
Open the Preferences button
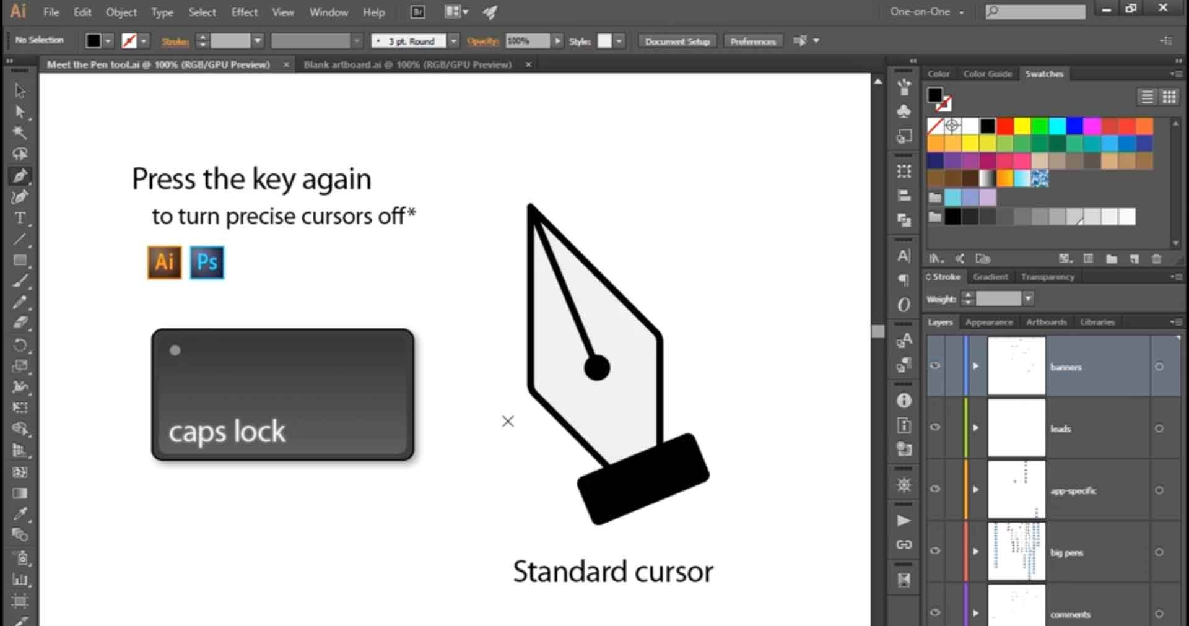tap(752, 41)
